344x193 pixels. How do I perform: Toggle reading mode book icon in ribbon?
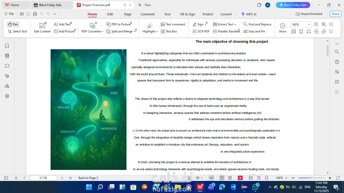tap(331, 31)
